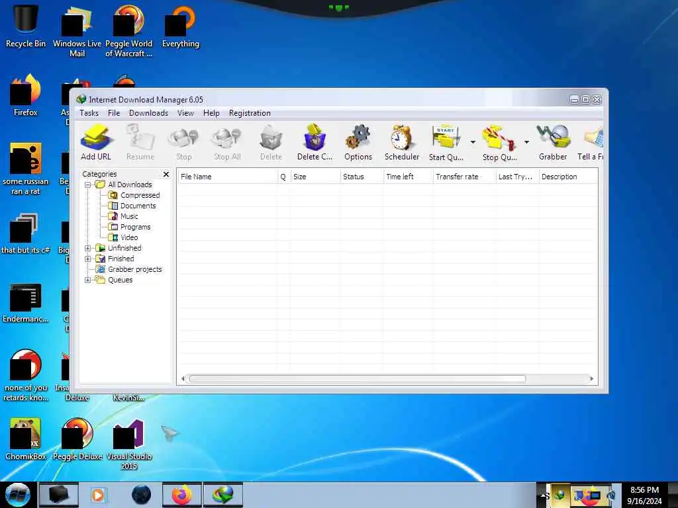This screenshot has width=678, height=508.
Task: Click the horizontal scrollbar thumb
Action: point(357,379)
